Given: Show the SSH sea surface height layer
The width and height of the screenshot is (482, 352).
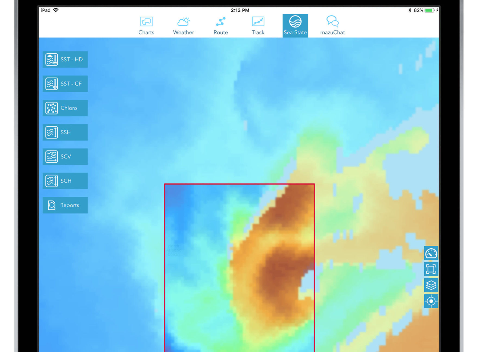Looking at the screenshot, I should (65, 132).
